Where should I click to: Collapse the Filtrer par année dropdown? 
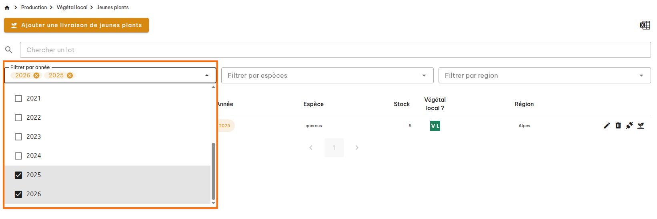(x=207, y=75)
